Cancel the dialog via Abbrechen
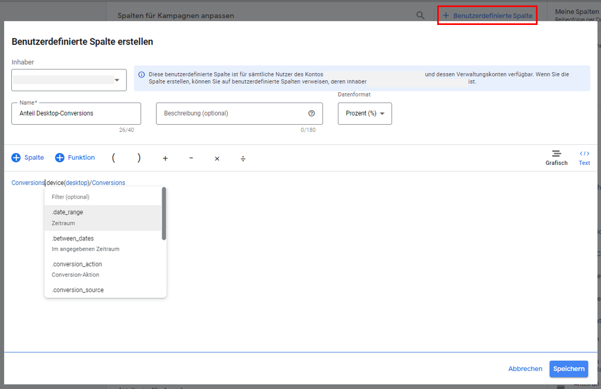The image size is (601, 389). click(x=525, y=368)
